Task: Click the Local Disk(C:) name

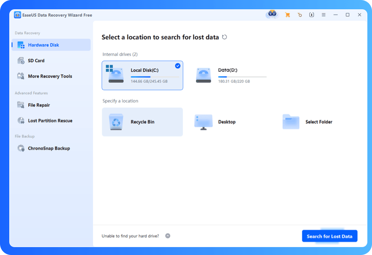Action: 145,70
